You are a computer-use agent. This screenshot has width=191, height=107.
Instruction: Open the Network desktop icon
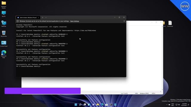[4, 24]
